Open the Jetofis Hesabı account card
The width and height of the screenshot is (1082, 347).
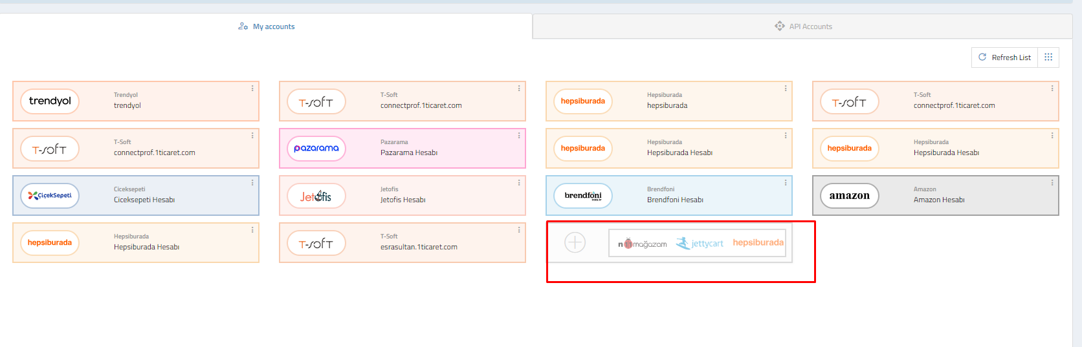(403, 200)
